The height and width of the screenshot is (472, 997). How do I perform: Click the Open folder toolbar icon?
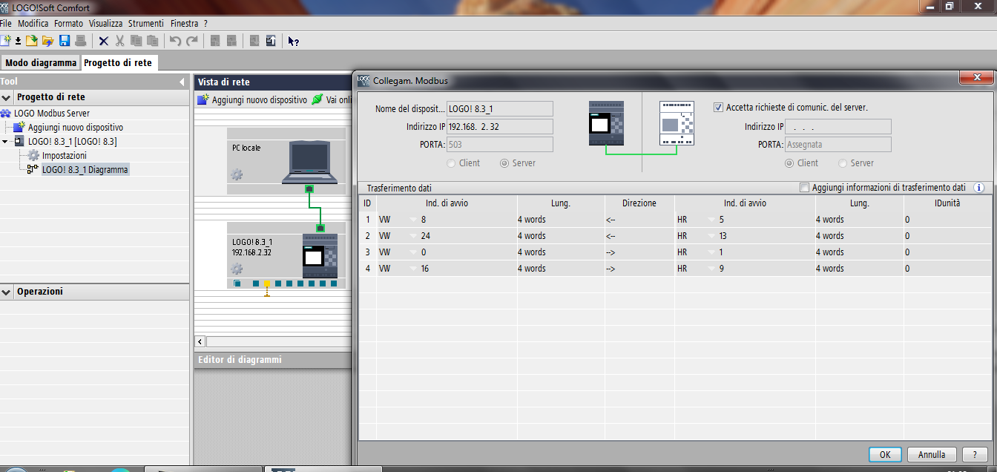[48, 41]
